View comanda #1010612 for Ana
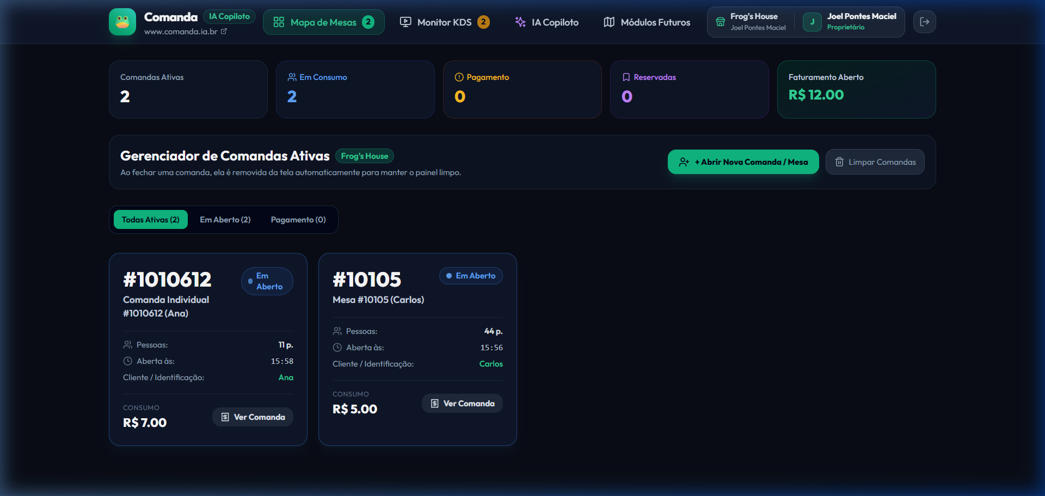The image size is (1045, 496). (x=253, y=417)
